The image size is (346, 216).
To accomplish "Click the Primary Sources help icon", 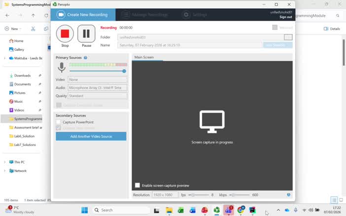I will pyautogui.click(x=85, y=58).
